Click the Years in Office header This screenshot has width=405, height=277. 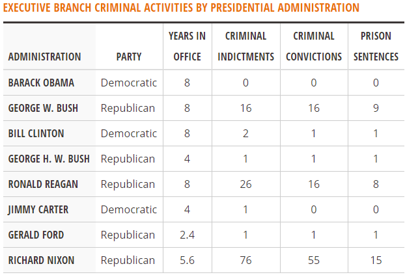188,46
